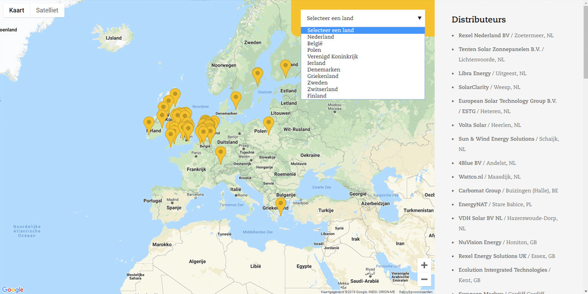Click the map marker in Switzerland
This screenshot has width=588, height=294.
point(220,153)
